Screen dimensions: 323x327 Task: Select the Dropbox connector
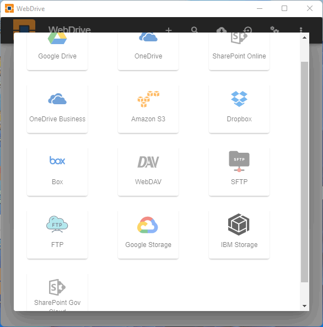[239, 109]
